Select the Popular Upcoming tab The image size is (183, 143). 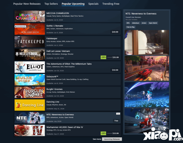click(x=73, y=4)
